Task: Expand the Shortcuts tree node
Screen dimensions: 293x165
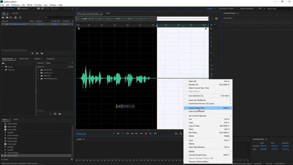Action: pyautogui.click(x=3, y=70)
